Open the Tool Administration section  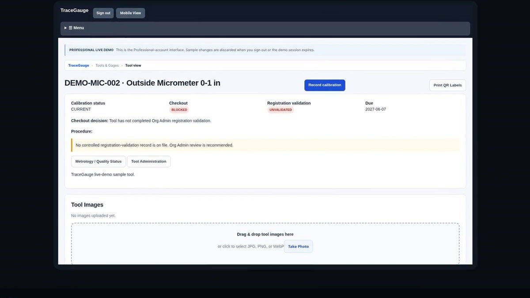tap(149, 162)
